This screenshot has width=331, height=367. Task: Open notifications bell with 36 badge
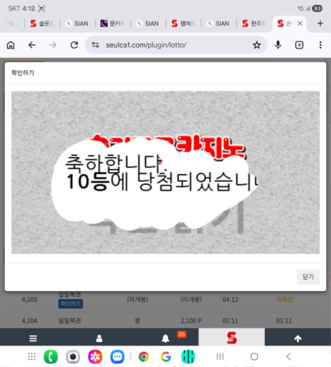[165, 338]
